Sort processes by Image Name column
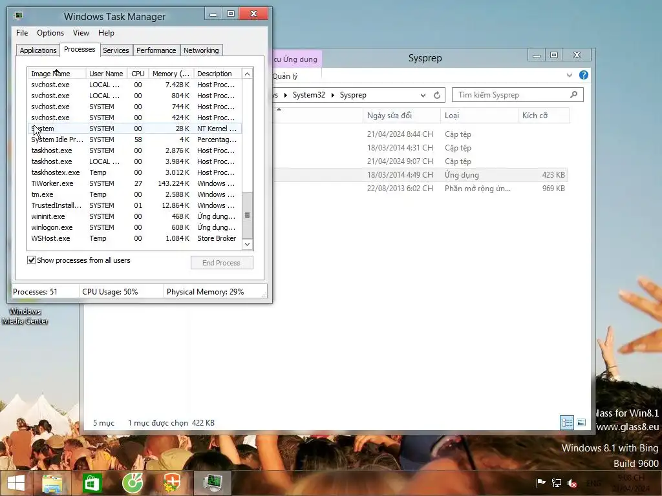Viewport: 662px width, 496px height. pos(57,74)
